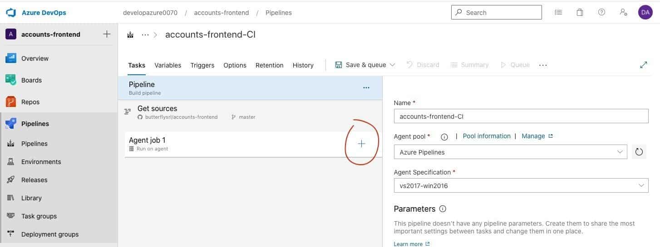
Task: Show Agent pool info tooltip icon
Action: click(444, 136)
